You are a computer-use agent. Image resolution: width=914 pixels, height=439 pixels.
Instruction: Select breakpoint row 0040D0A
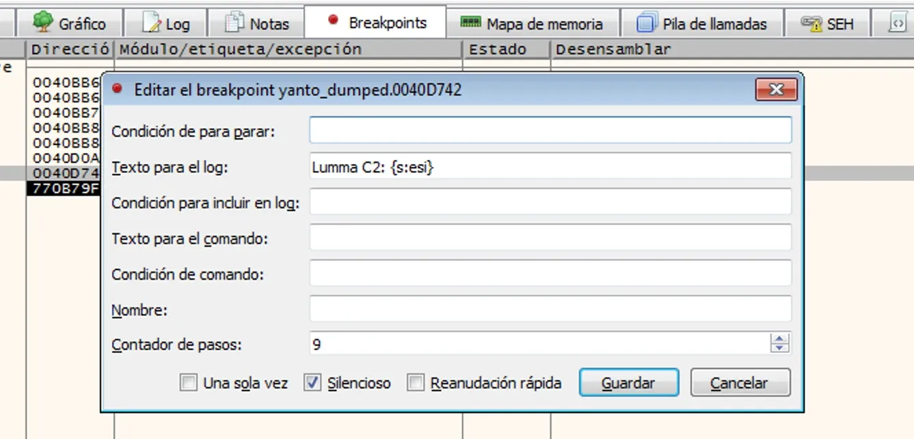66,158
